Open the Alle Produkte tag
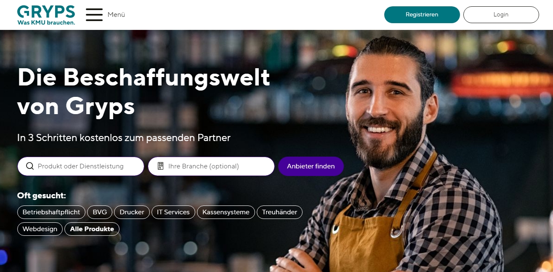 click(x=92, y=229)
